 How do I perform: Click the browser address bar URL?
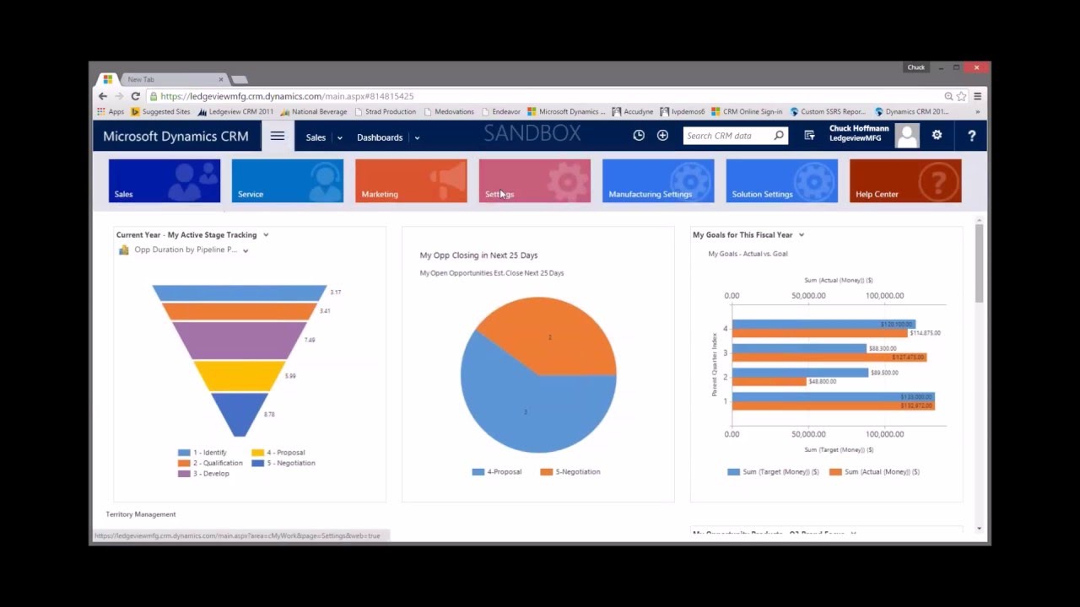(x=287, y=96)
